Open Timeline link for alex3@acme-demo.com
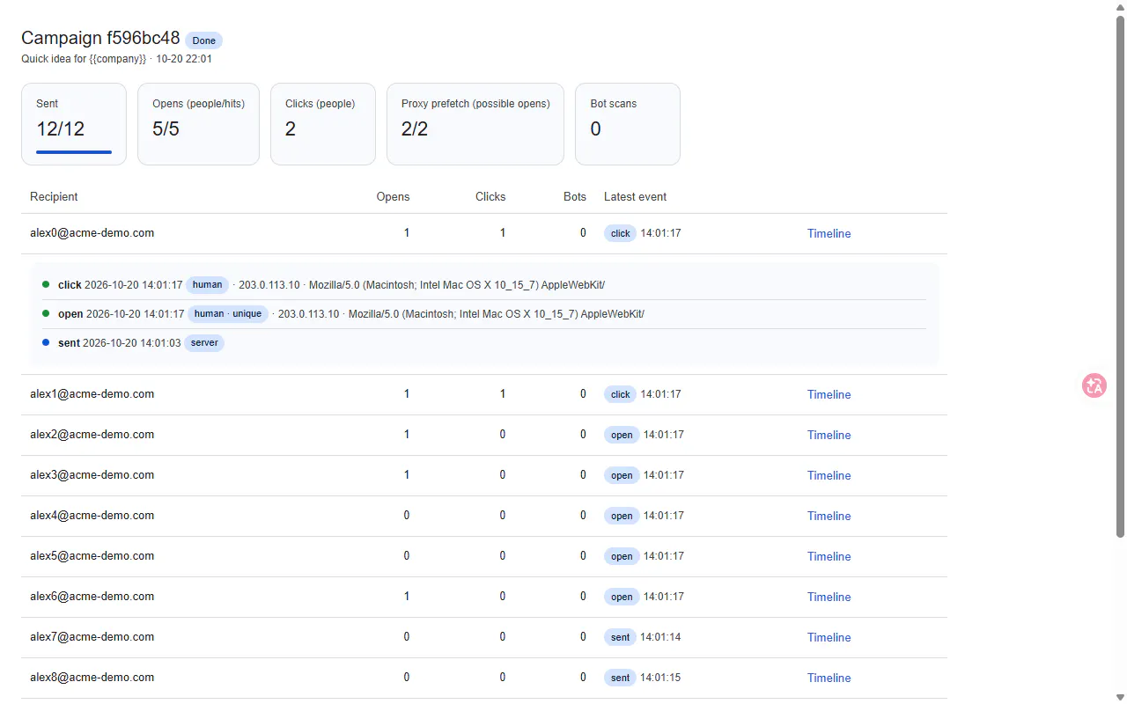 (829, 475)
